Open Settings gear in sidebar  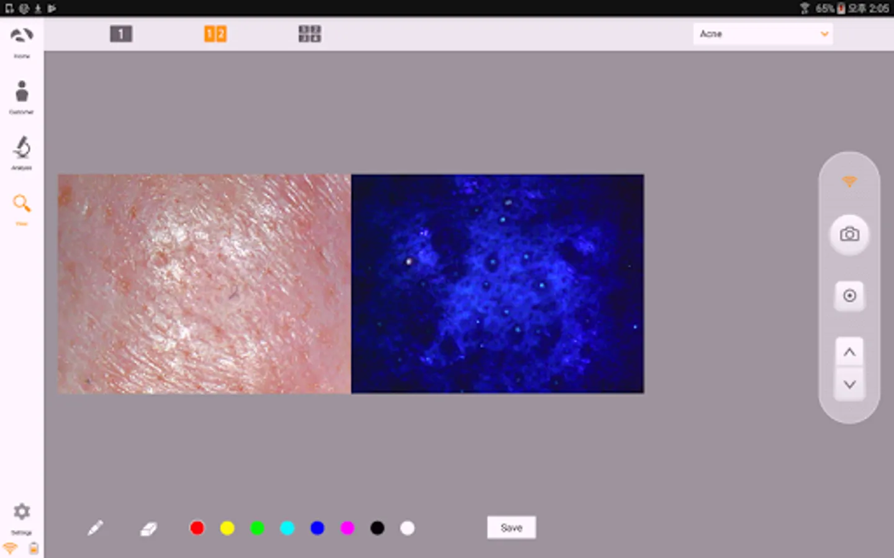22,517
